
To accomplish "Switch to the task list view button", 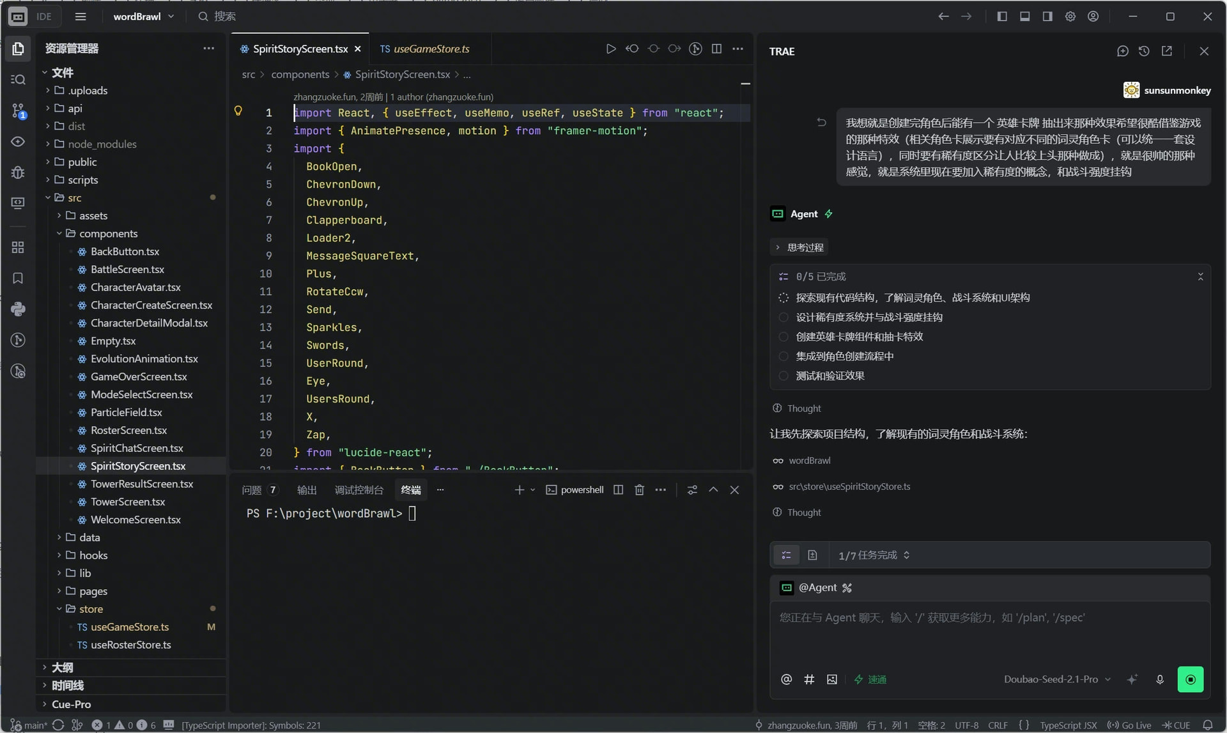I will (786, 555).
